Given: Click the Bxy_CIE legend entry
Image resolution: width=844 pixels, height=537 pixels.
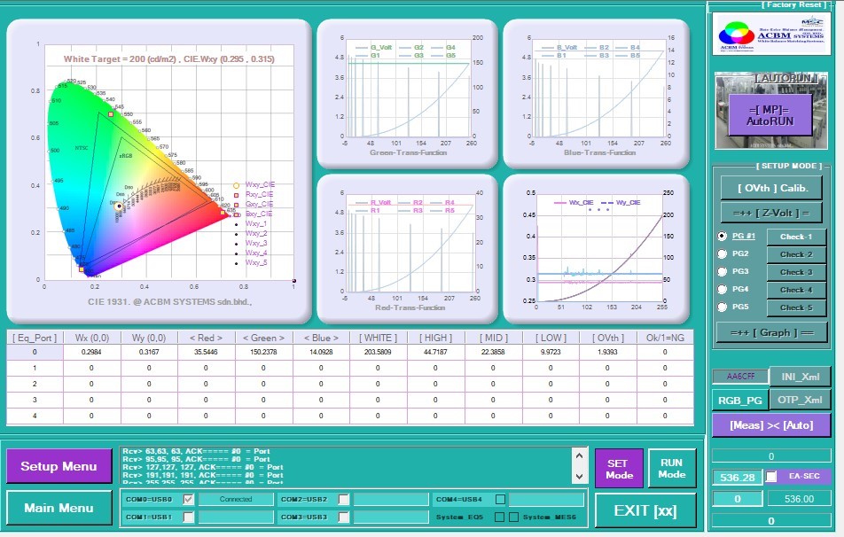Looking at the screenshot, I should point(254,214).
